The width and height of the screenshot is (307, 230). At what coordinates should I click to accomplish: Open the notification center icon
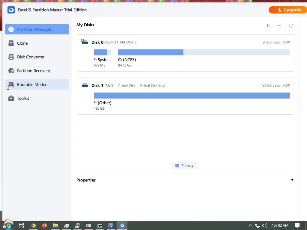coord(297,226)
